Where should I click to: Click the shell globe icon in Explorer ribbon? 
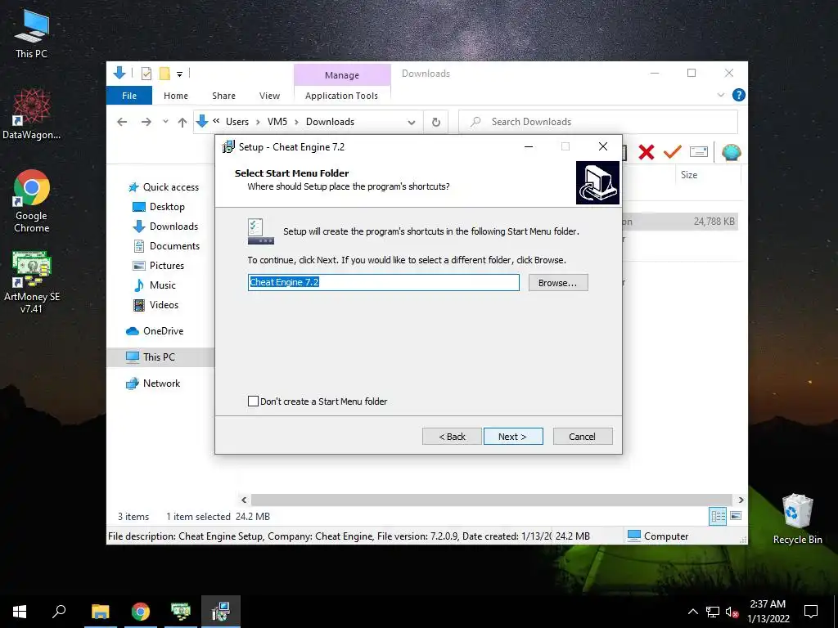click(x=731, y=152)
